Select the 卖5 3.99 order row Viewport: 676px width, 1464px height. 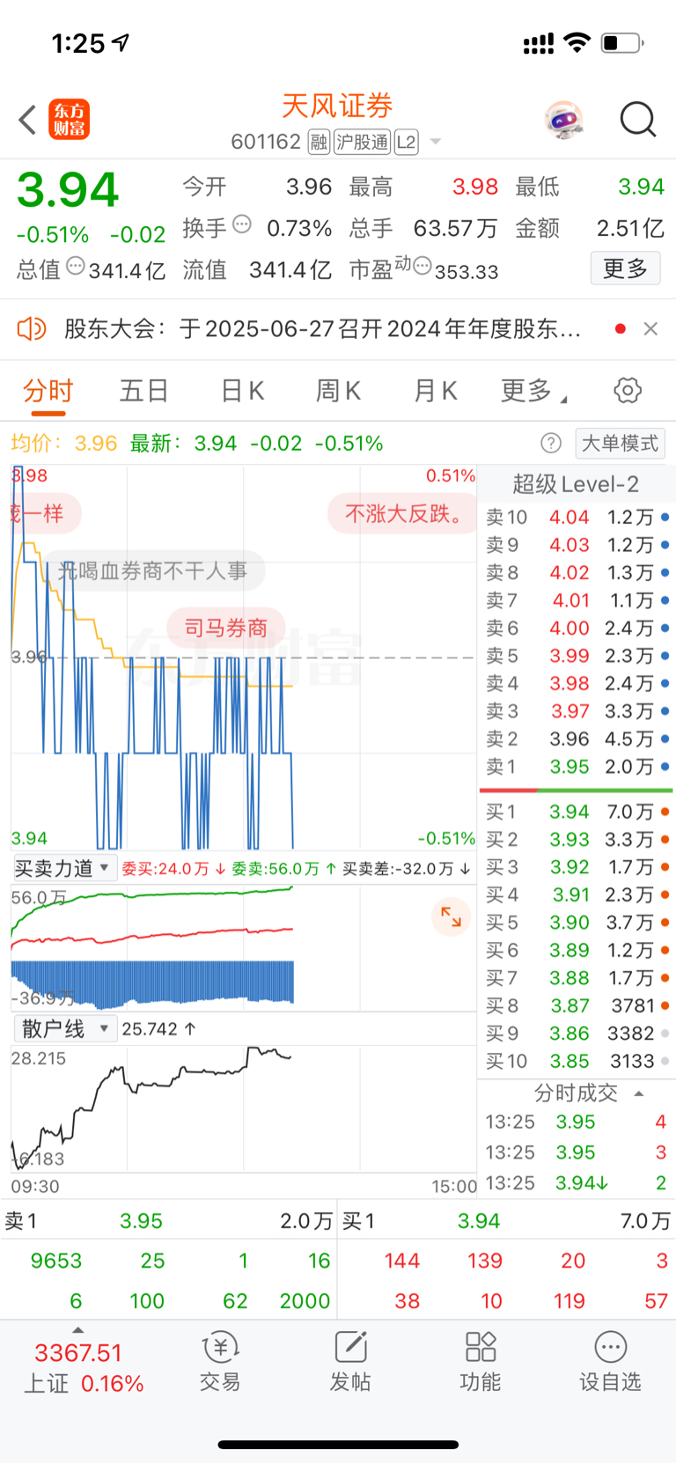(577, 656)
